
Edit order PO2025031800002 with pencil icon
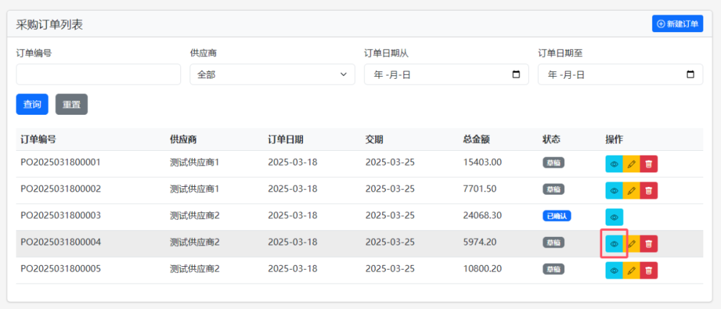pyautogui.click(x=632, y=190)
